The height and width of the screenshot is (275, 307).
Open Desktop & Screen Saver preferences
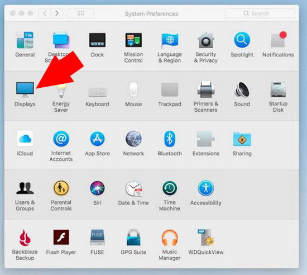61,40
